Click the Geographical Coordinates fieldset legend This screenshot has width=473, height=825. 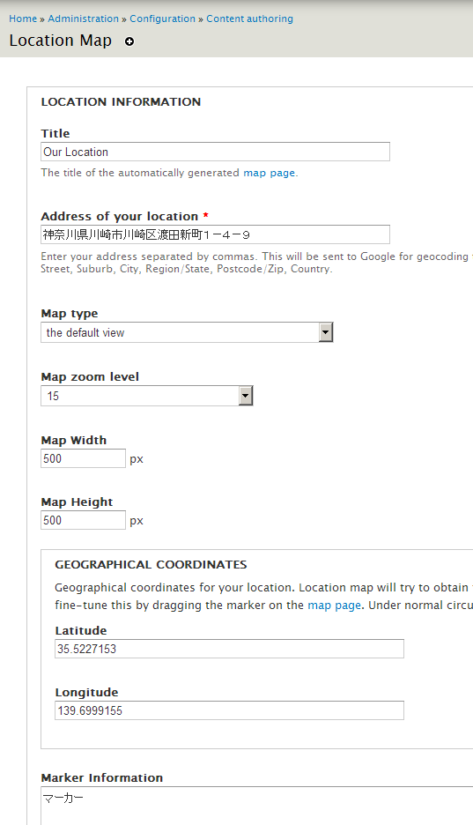151,565
